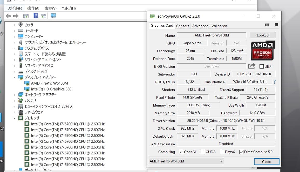The width and height of the screenshot is (300, 172).
Task: Click the AMD CrossFire Disabled field
Action: click(226, 144)
